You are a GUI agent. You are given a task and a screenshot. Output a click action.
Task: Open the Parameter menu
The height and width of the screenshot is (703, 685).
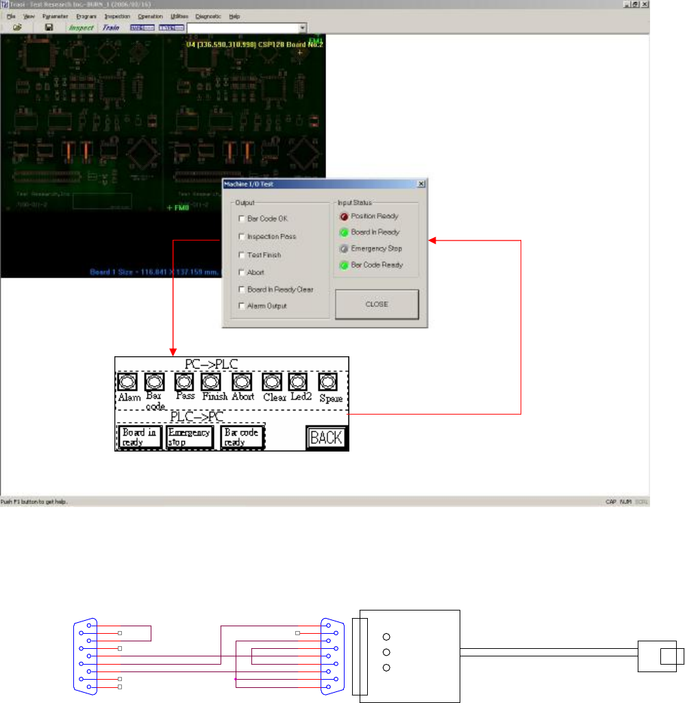(55, 16)
